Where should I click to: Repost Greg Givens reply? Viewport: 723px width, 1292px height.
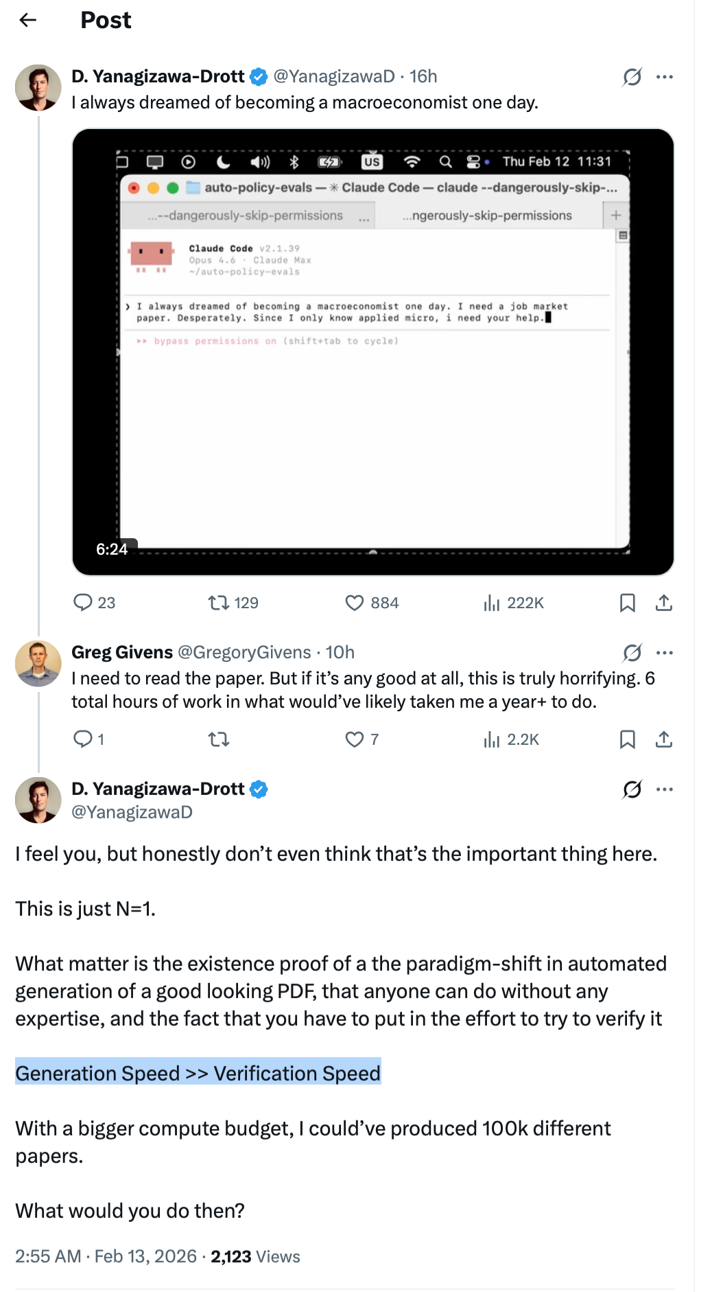click(x=219, y=739)
